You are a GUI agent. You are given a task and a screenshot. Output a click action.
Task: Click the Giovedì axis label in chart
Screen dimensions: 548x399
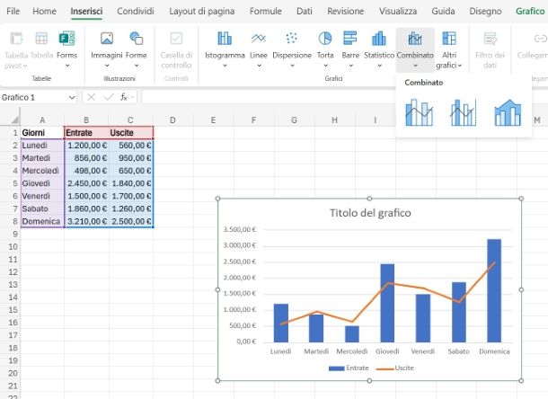pos(387,351)
